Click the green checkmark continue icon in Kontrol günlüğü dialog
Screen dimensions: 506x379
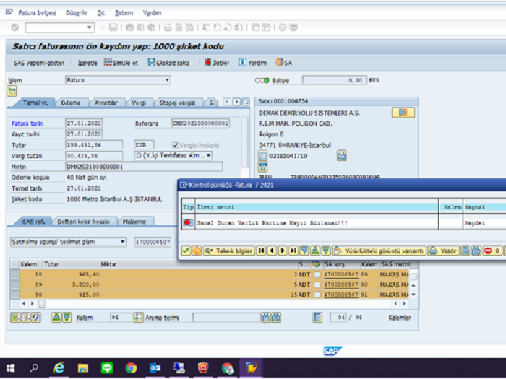[186, 251]
